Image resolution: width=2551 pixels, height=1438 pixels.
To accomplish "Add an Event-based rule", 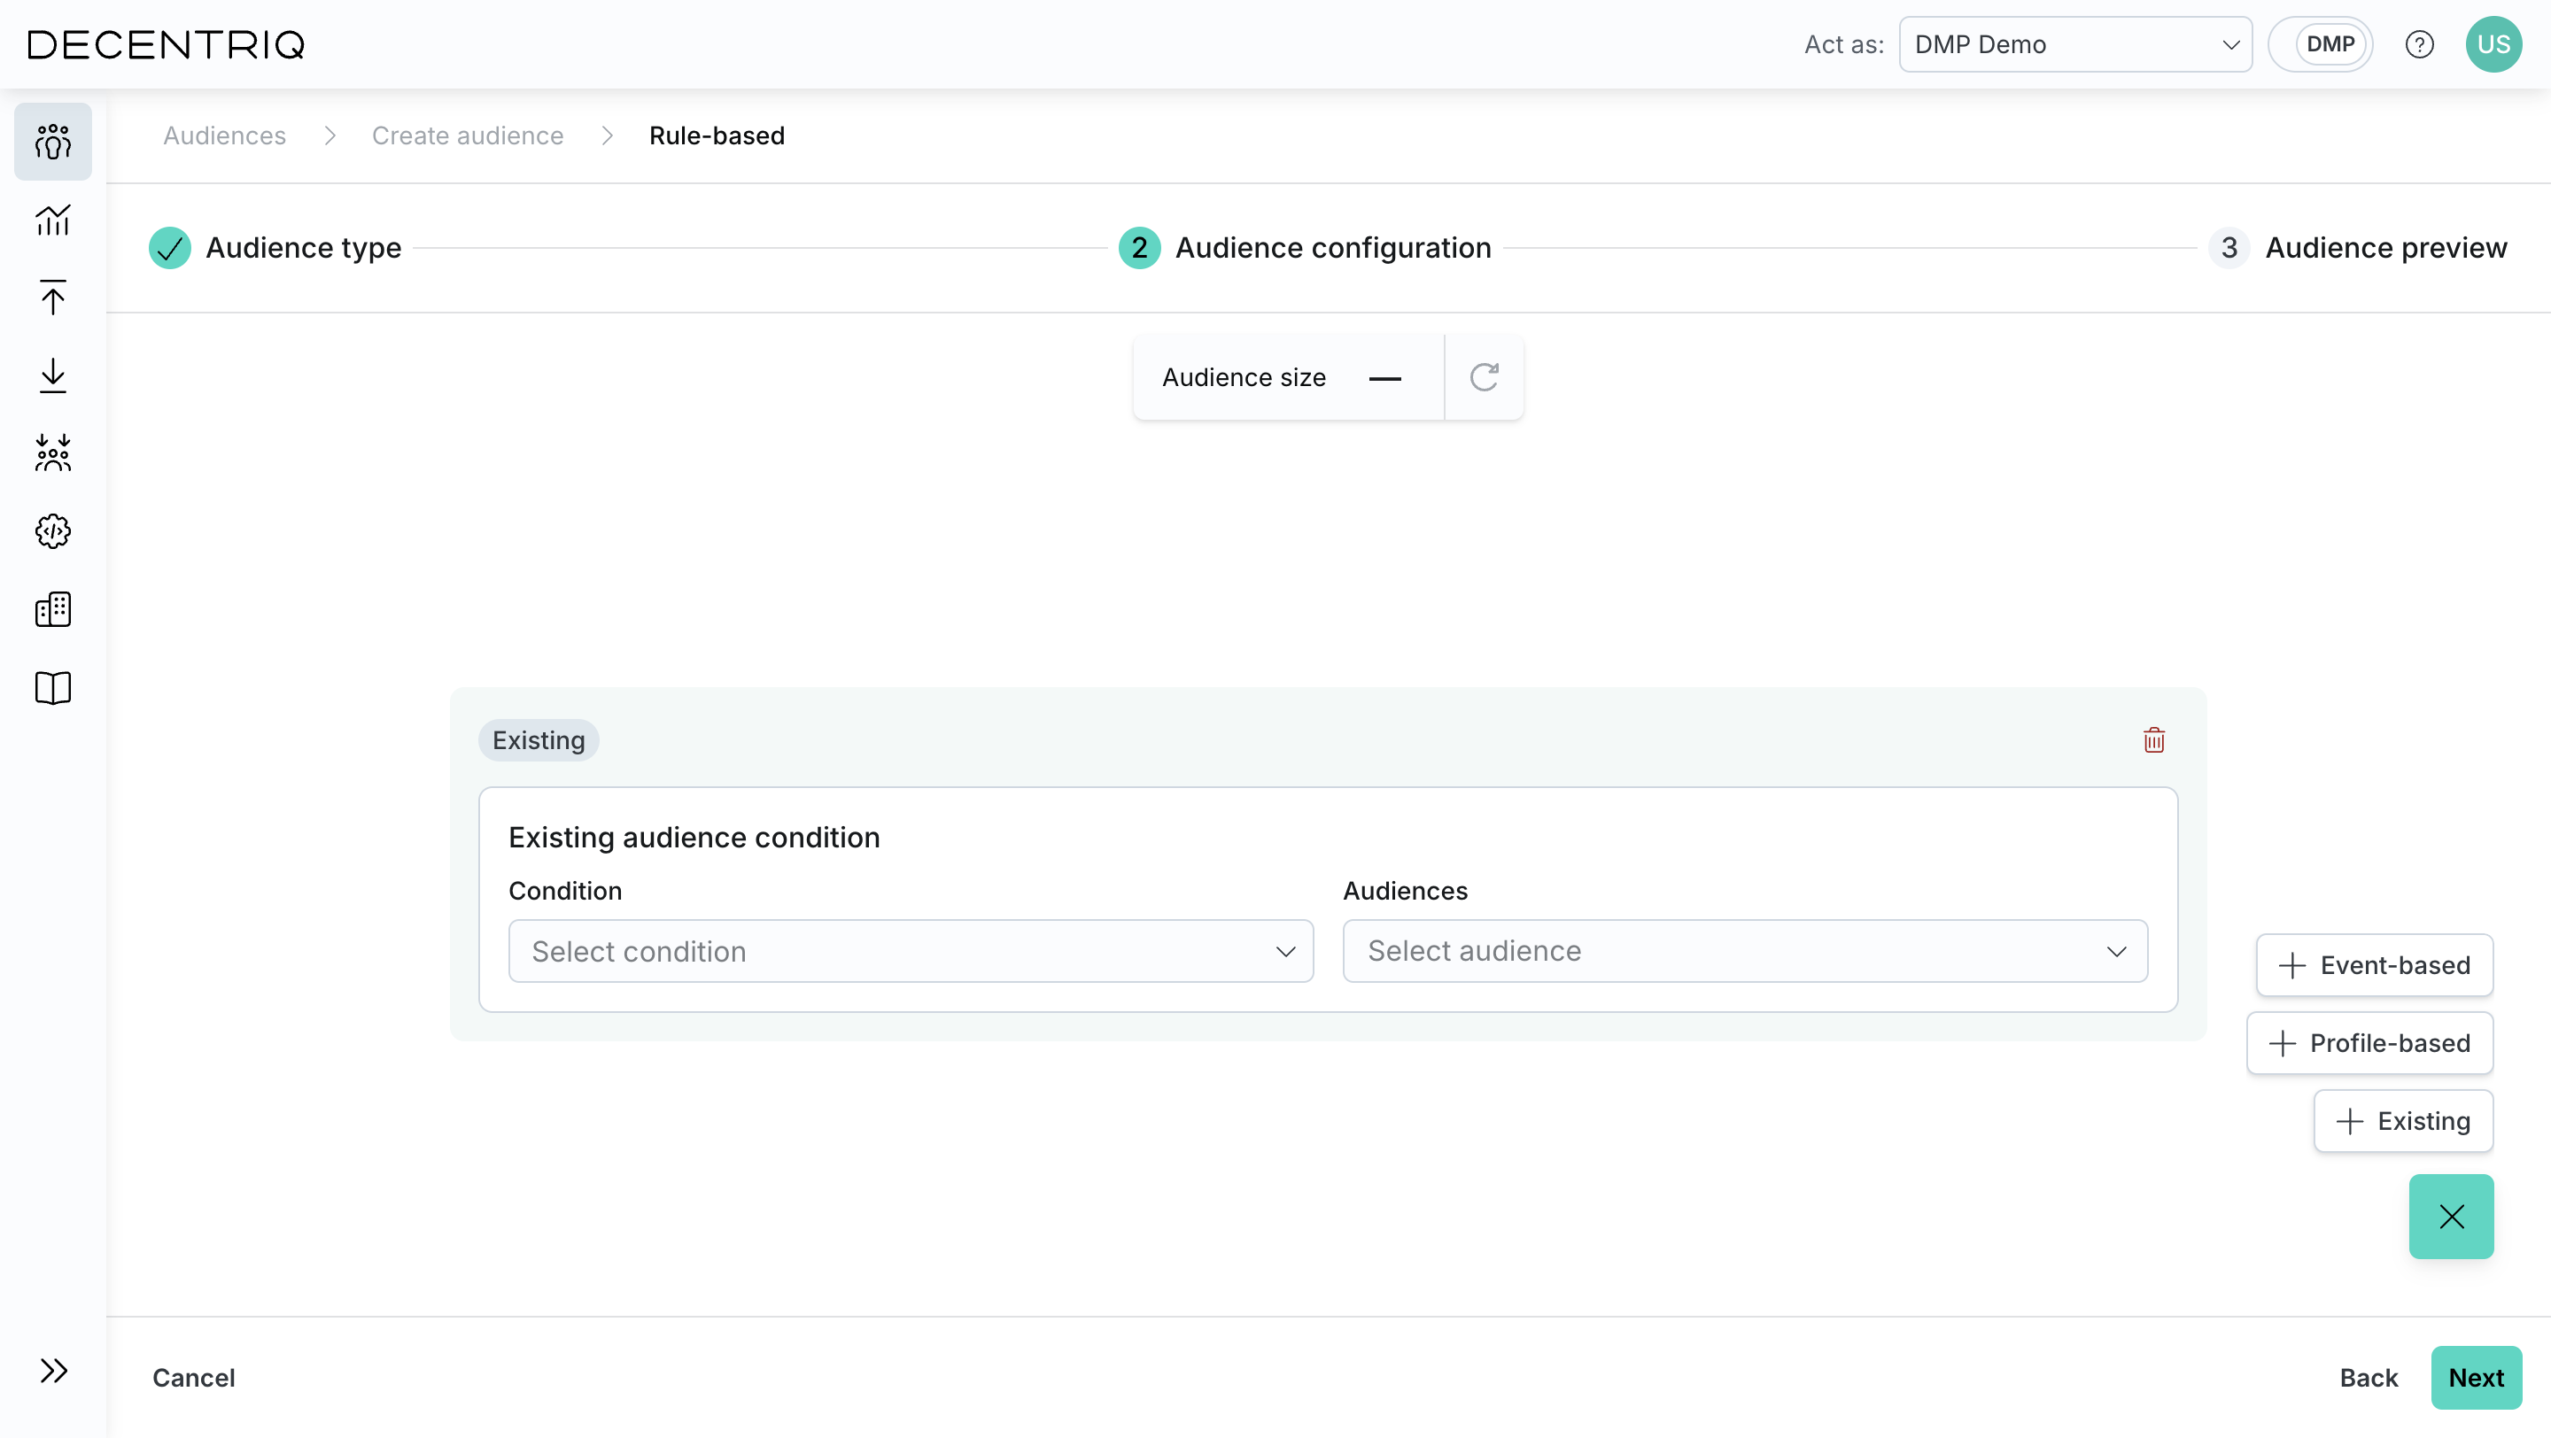I will click(x=2375, y=965).
